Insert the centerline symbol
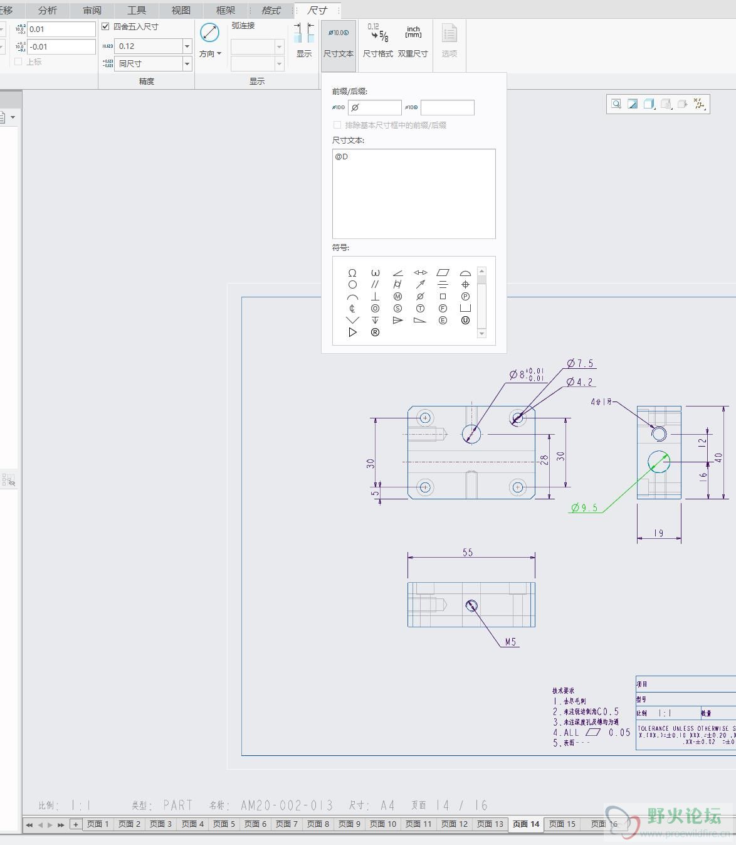This screenshot has height=845, width=736. 352,308
